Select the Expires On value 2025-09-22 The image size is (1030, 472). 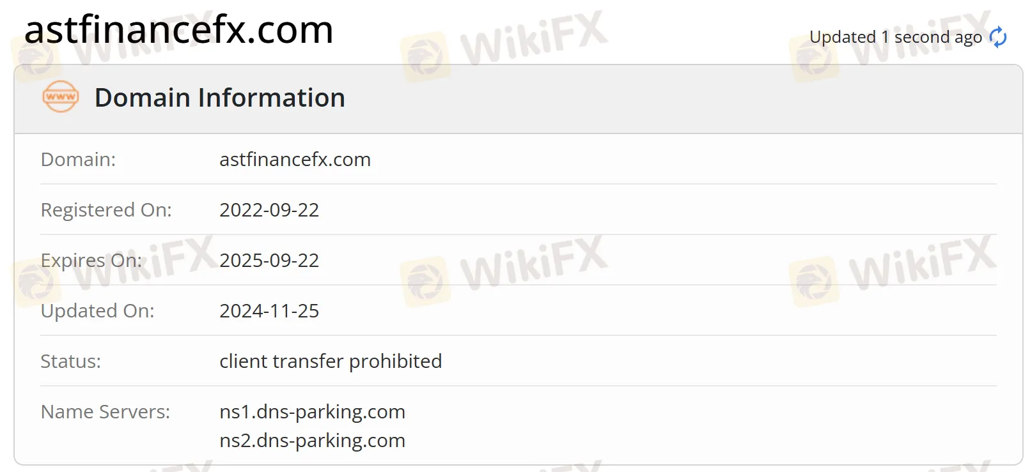(x=269, y=260)
